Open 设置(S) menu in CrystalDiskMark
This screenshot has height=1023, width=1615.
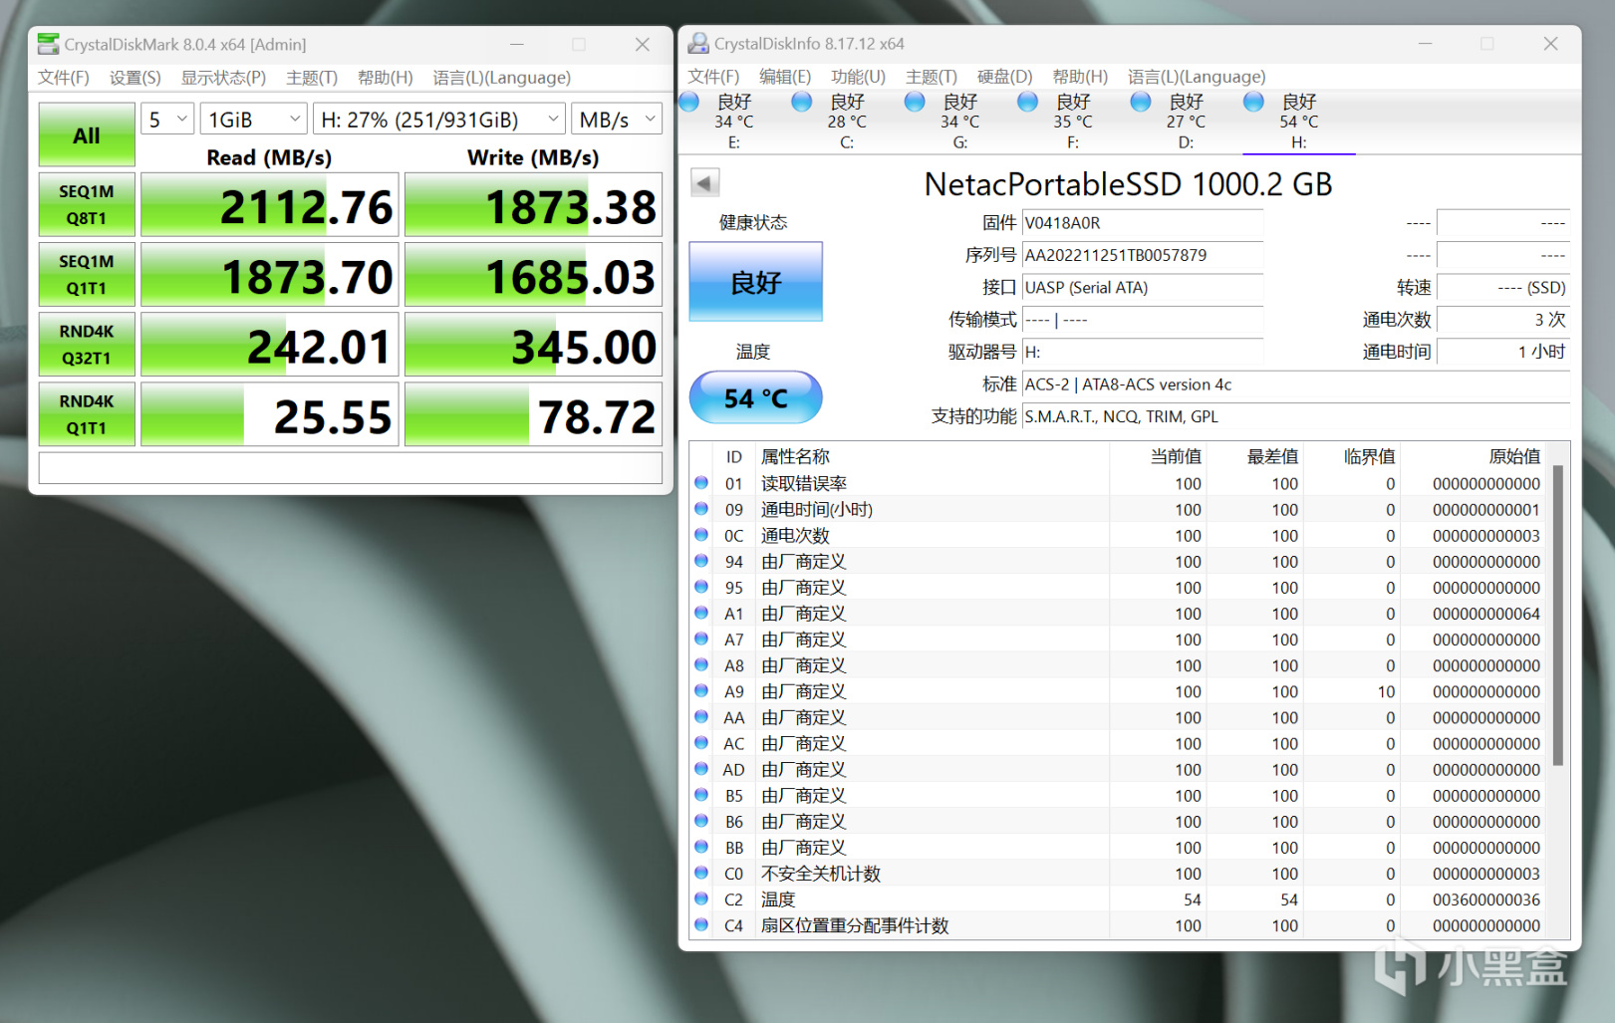click(135, 78)
